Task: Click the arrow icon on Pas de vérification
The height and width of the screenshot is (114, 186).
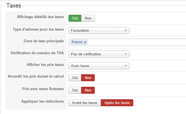Action: (126, 54)
